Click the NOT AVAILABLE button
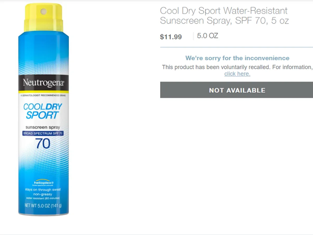 (237, 90)
